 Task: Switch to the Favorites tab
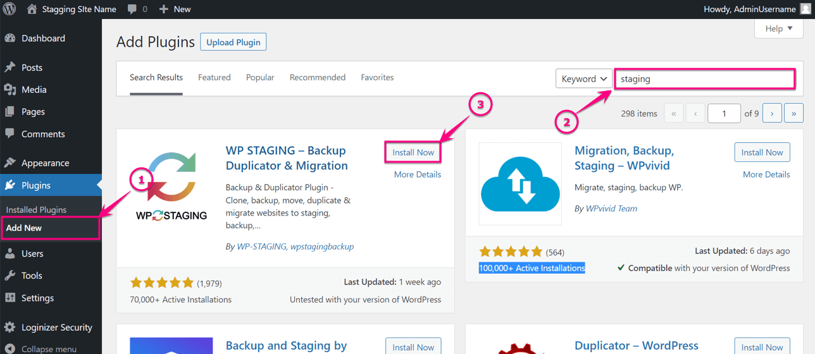[x=377, y=77]
